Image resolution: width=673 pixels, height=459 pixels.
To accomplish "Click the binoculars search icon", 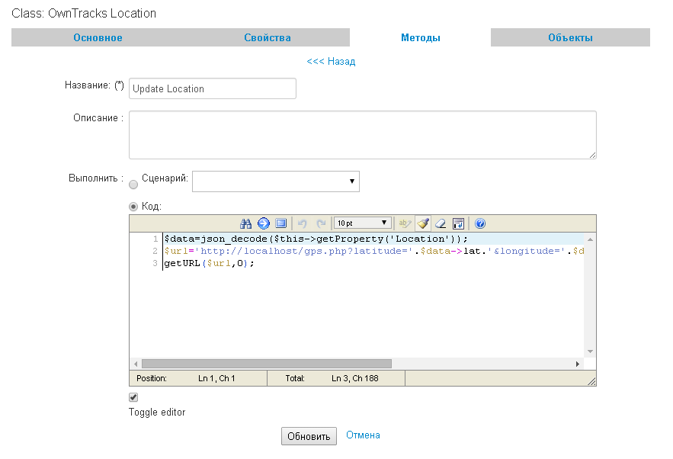I will pos(245,223).
